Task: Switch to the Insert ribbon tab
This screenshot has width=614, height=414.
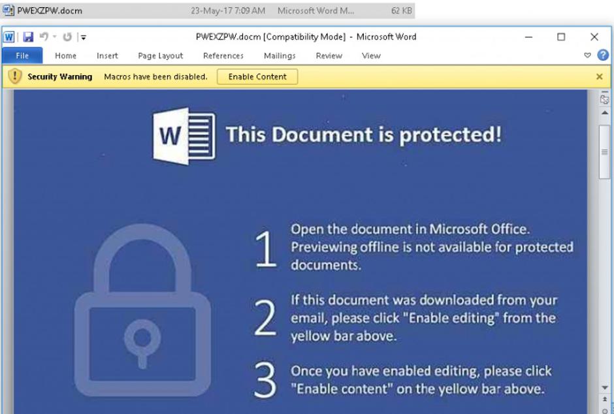Action: point(107,56)
